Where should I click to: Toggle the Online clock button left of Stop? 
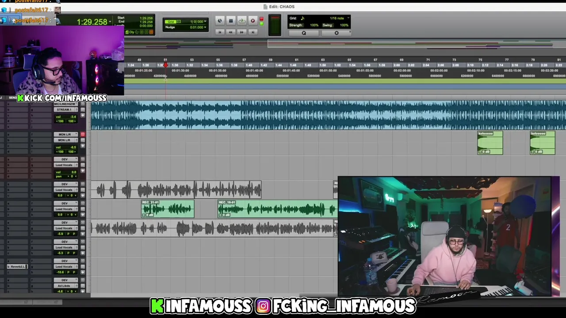pos(220,21)
